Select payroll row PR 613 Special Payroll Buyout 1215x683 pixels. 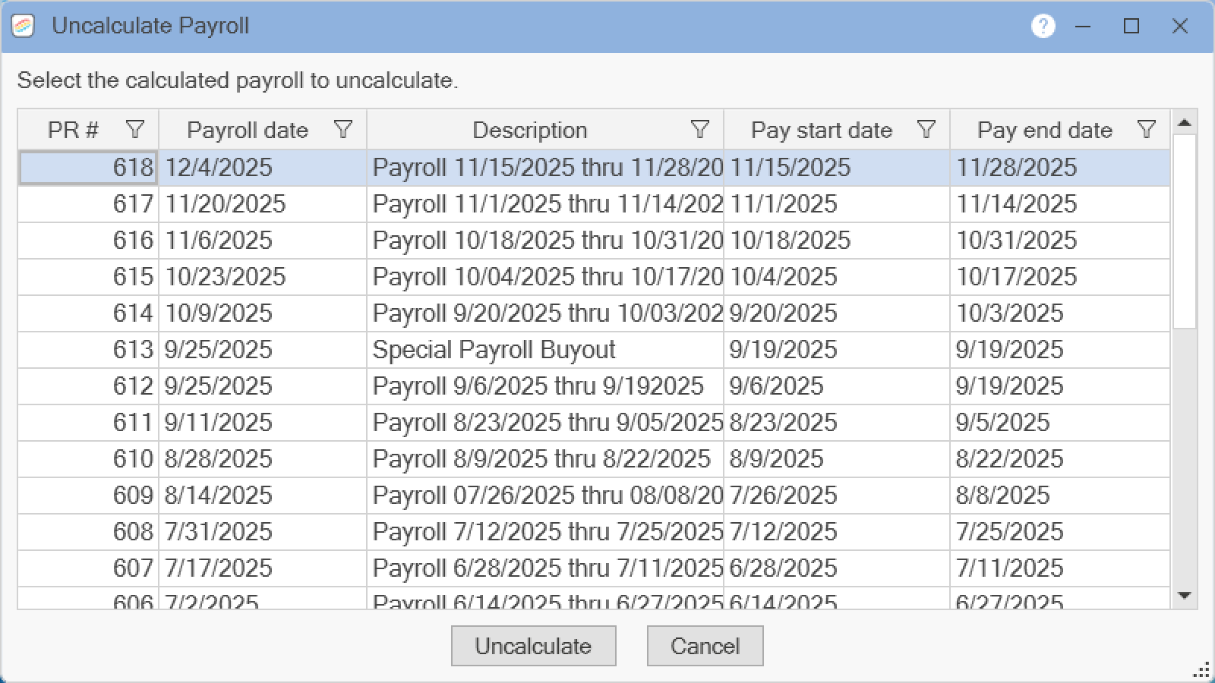click(494, 350)
